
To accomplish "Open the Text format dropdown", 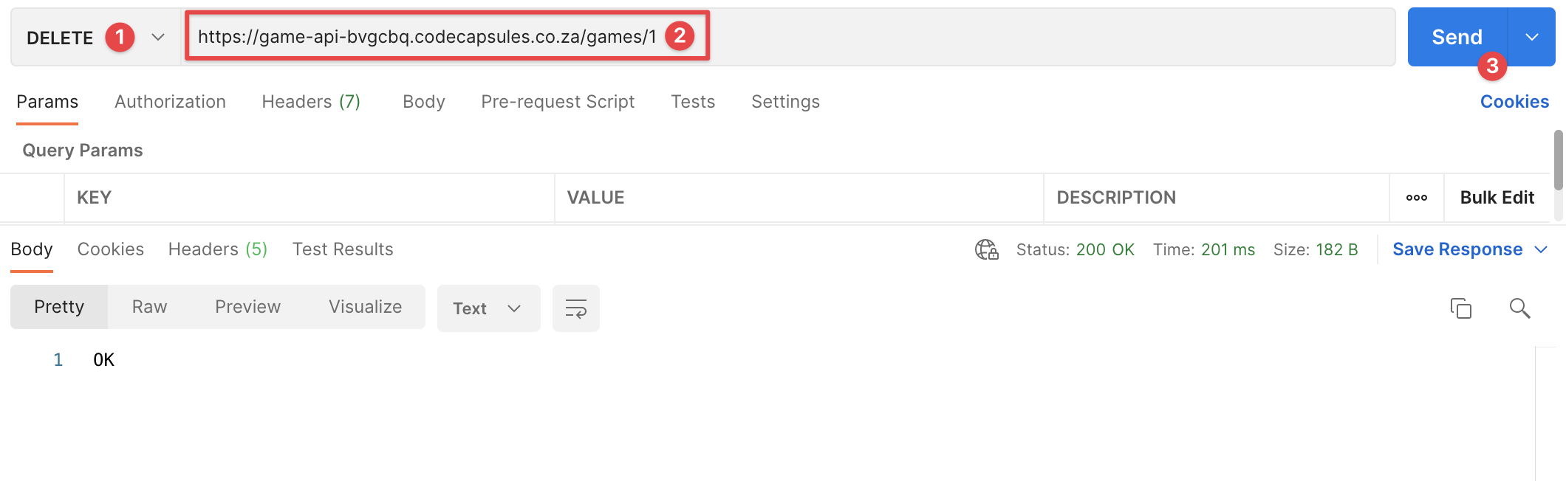I will click(488, 308).
